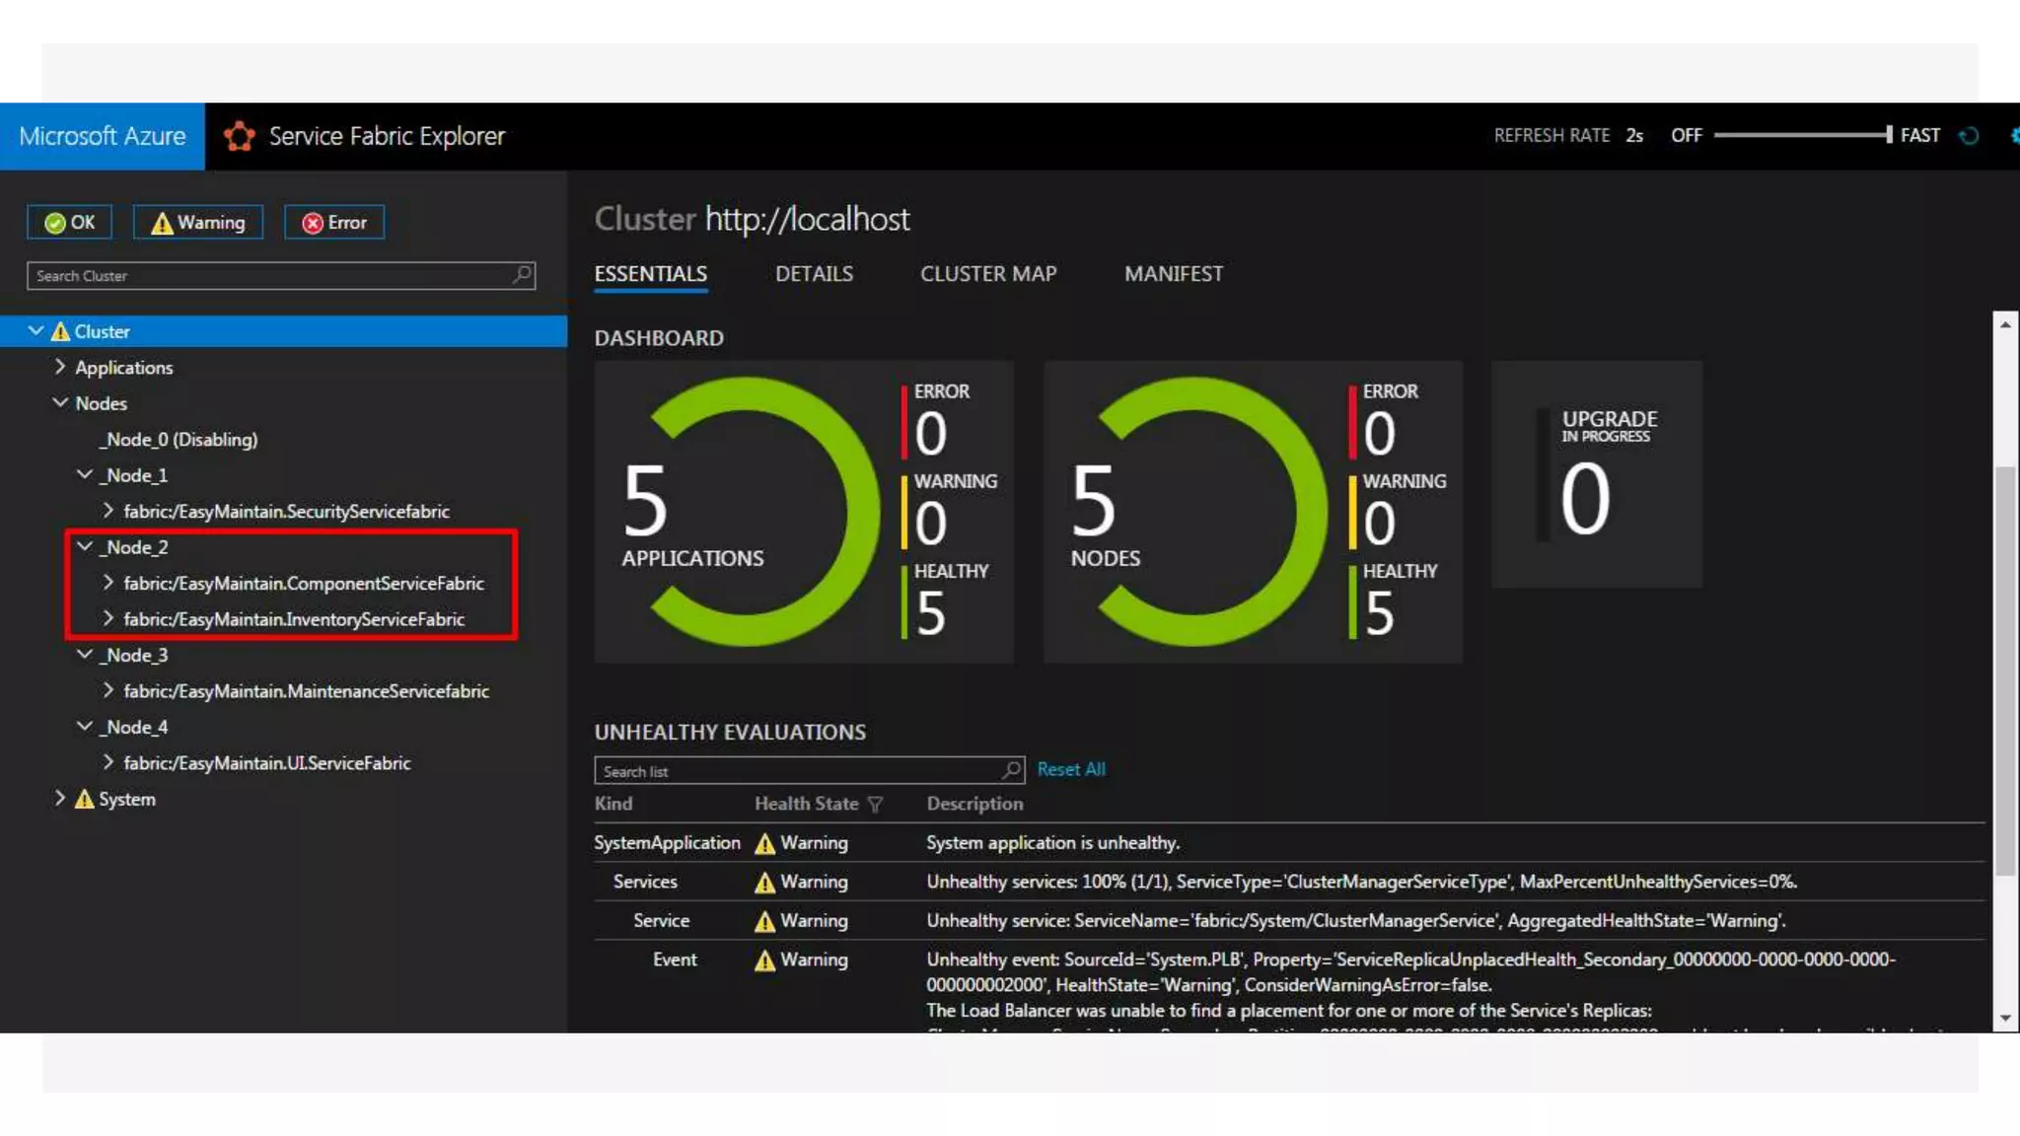This screenshot has width=2020, height=1136.
Task: Click the Search list input field
Action: tap(799, 771)
